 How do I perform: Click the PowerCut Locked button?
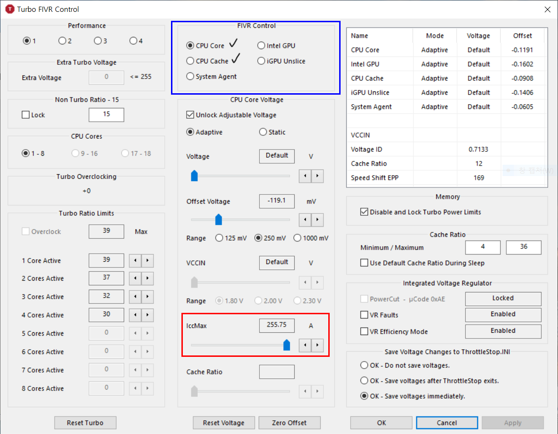tap(503, 298)
